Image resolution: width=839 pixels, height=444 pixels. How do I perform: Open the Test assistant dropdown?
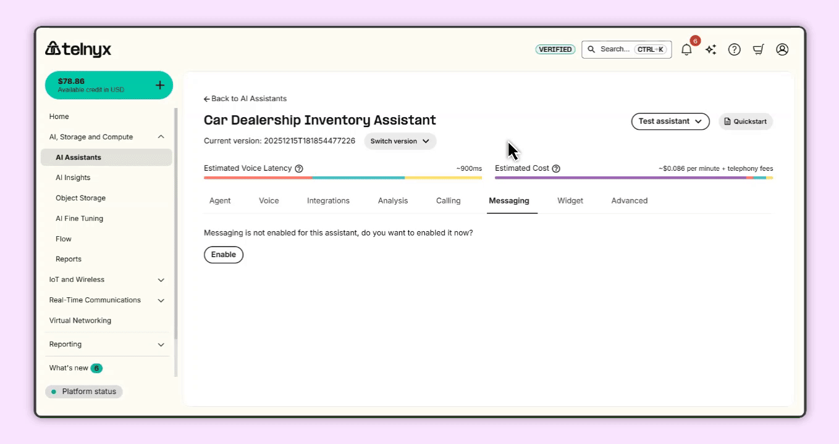tap(670, 121)
